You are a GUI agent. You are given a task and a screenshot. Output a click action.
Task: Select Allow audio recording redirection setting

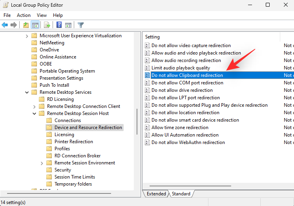click(x=186, y=60)
